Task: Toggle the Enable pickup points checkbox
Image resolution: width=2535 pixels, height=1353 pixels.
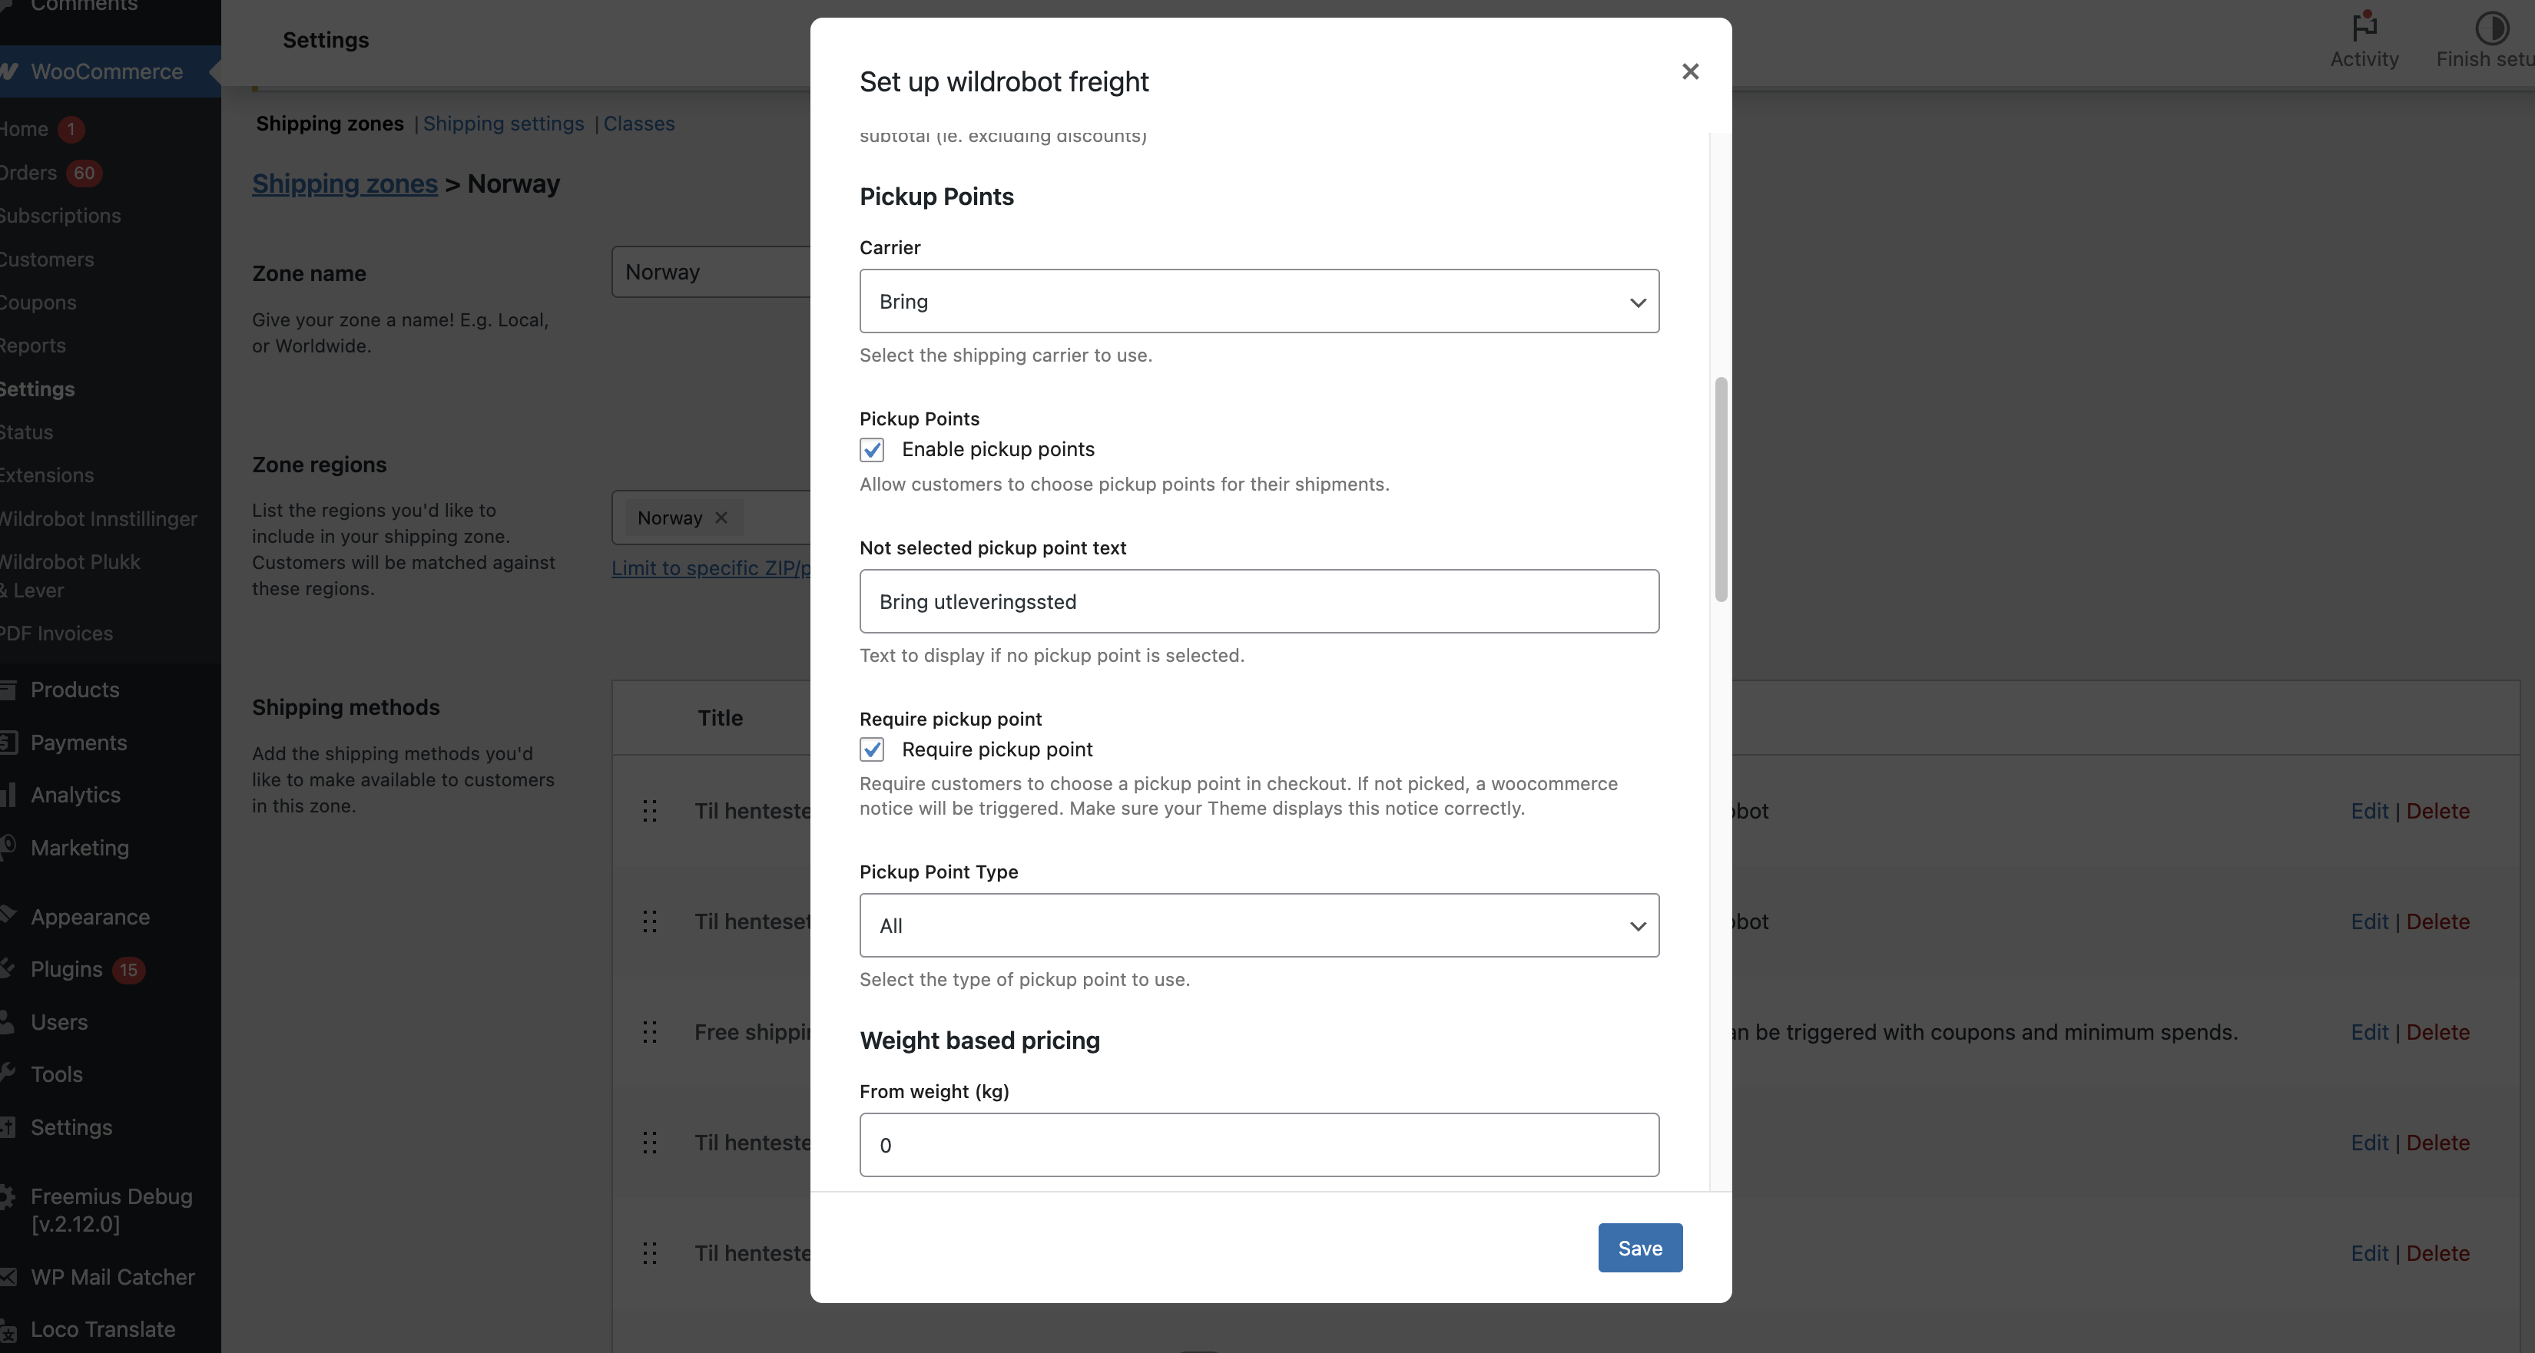Action: point(872,450)
